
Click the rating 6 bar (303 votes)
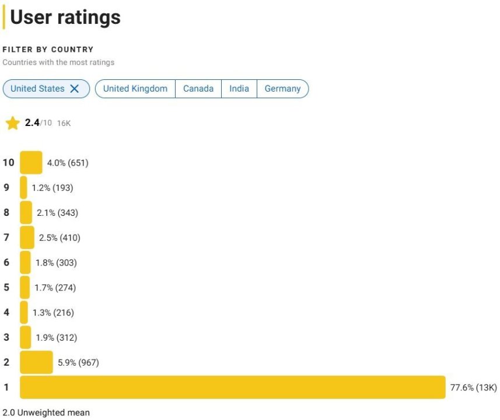coord(25,262)
